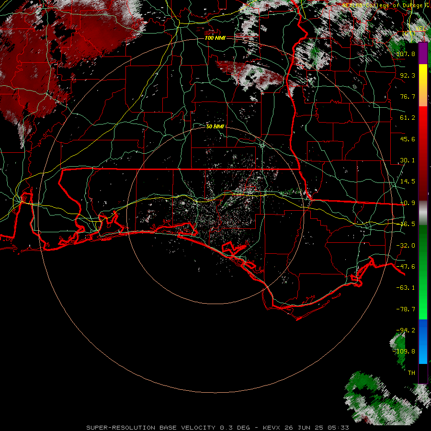431x431 pixels.
Task: Click the -32.0 value on velocity scale
Action: (x=406, y=246)
